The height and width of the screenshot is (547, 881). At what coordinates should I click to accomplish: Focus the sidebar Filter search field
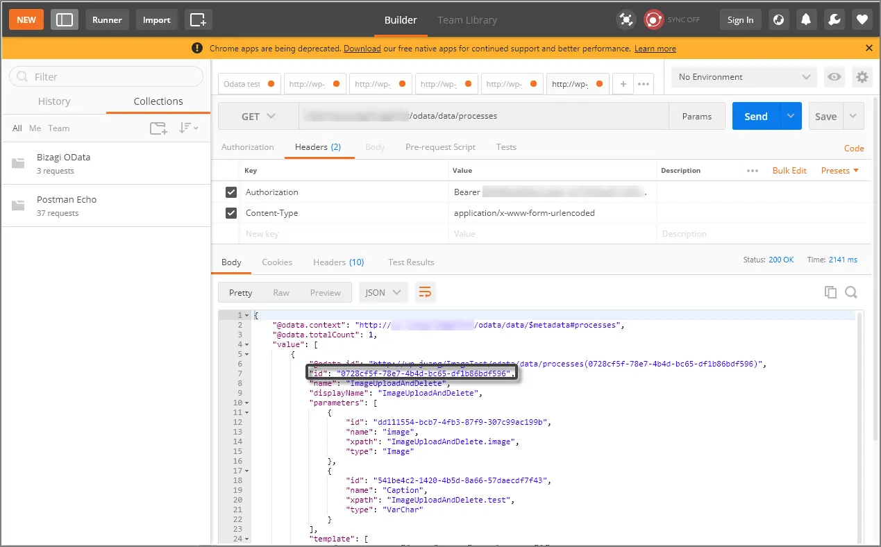(x=106, y=76)
